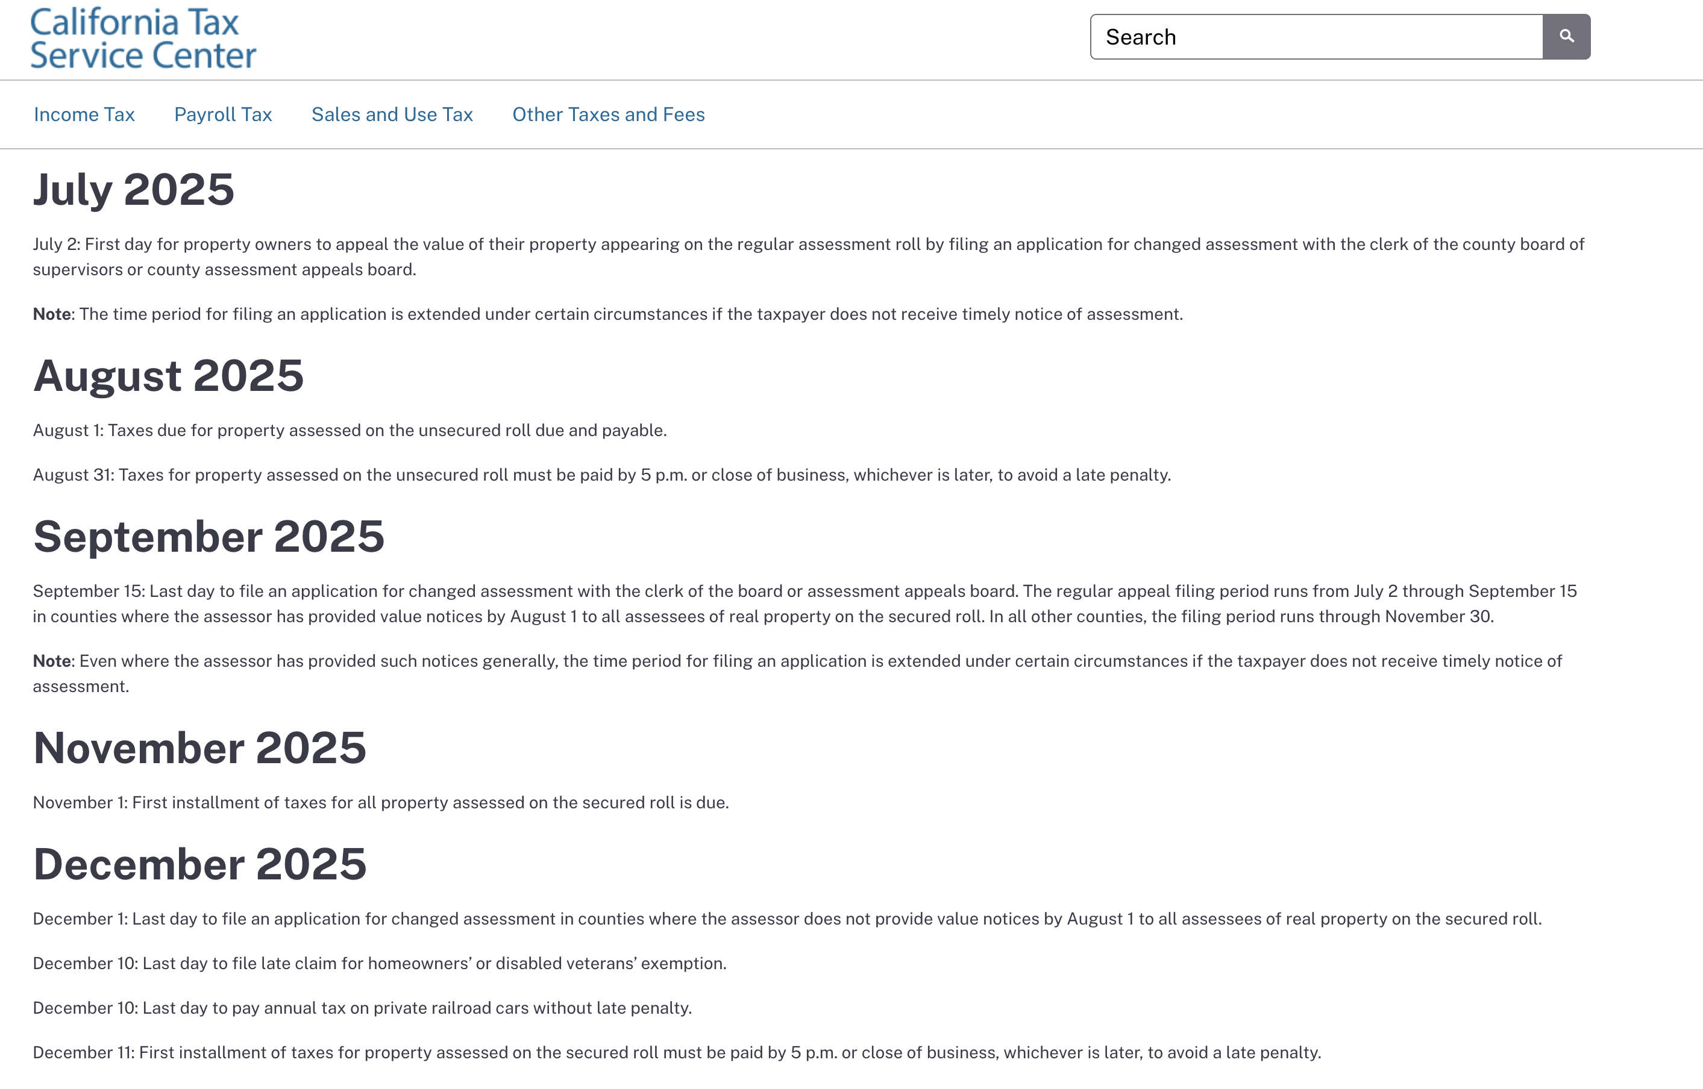Click the December 11 first installment entry
1703x1089 pixels.
(x=676, y=1053)
